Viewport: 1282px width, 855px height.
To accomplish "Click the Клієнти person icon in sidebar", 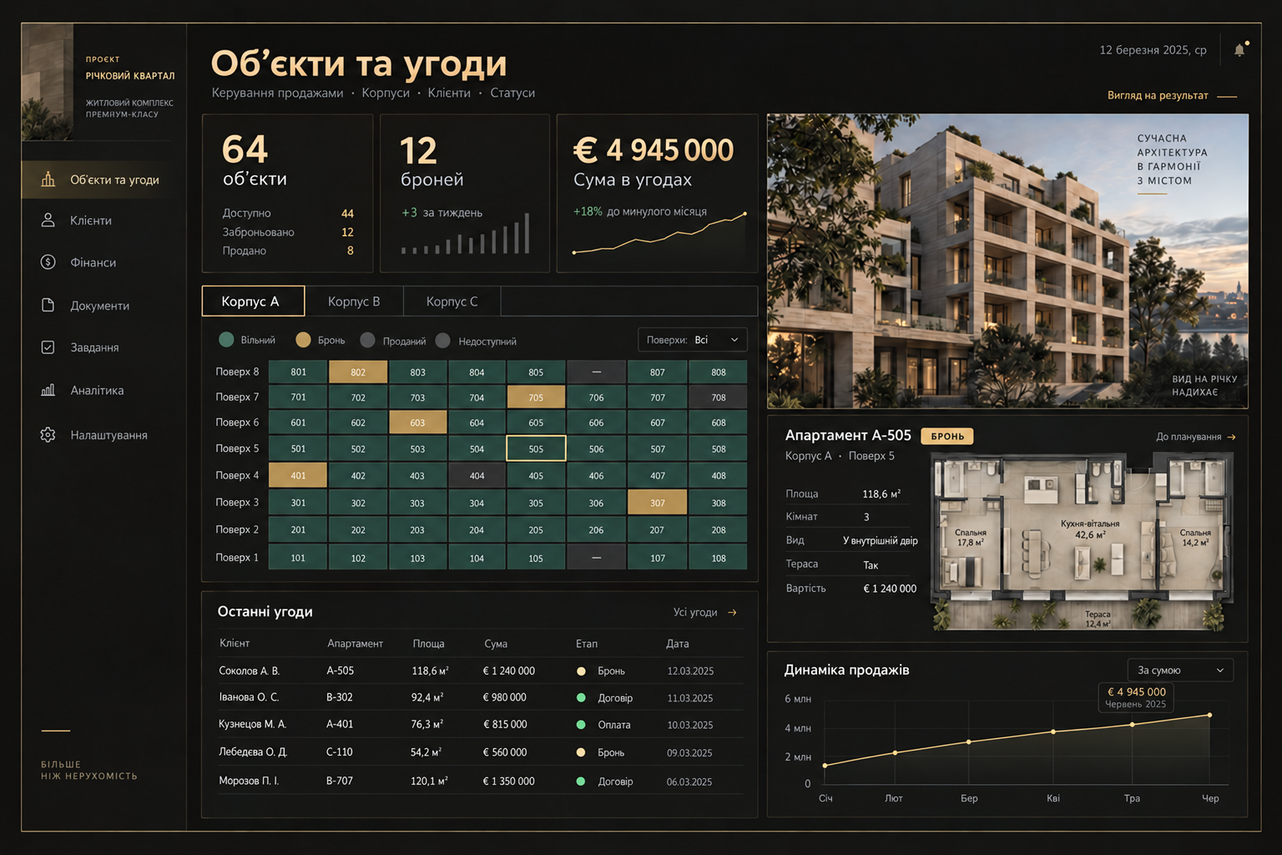I will click(x=48, y=220).
